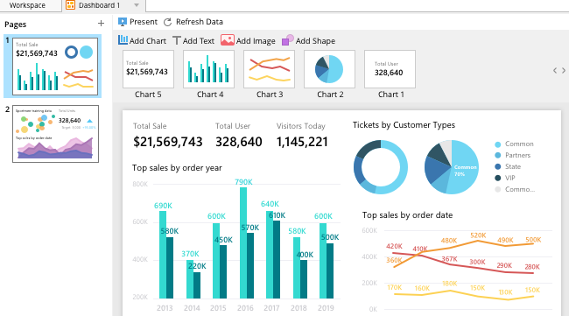Toggle the Partners legend entry
This screenshot has width=569, height=316.
pos(513,155)
